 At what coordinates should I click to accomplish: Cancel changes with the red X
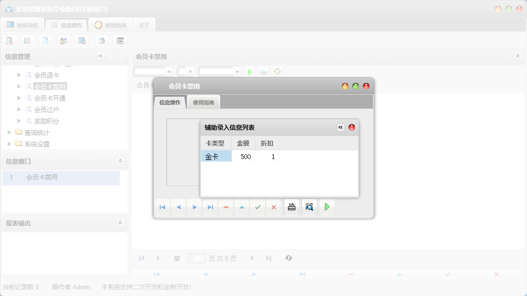tap(274, 207)
